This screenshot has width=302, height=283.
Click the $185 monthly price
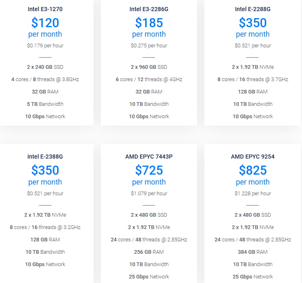coord(149,22)
